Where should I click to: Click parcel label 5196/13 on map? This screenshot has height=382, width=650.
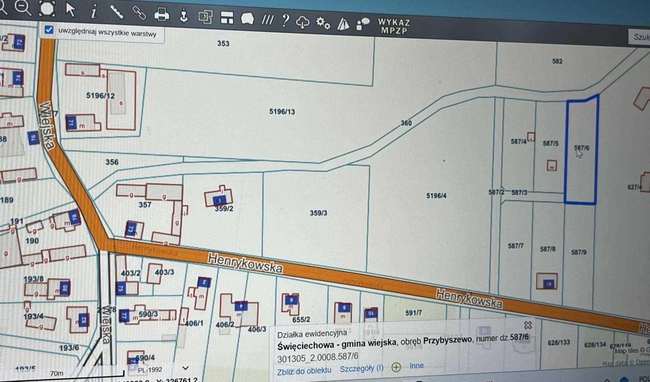[282, 111]
